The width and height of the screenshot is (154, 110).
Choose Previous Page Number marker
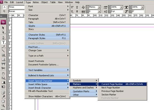pos(122,91)
